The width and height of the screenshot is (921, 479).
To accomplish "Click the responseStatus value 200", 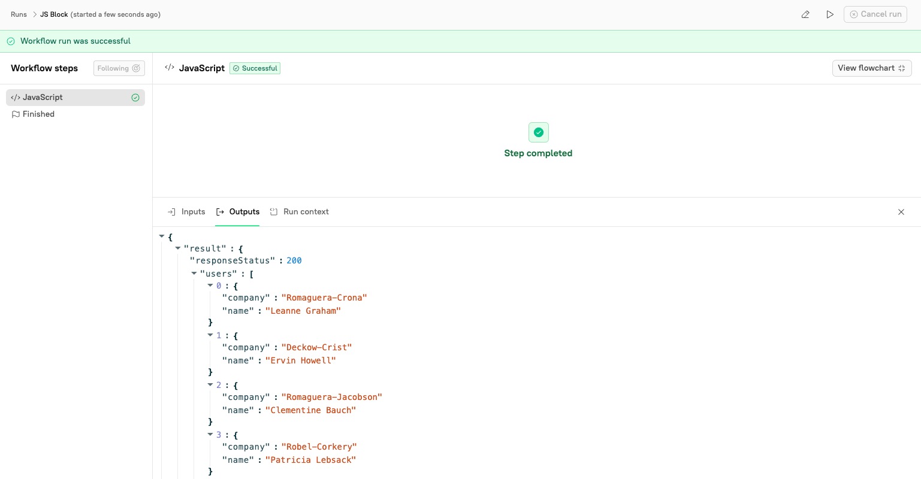I will click(x=294, y=260).
